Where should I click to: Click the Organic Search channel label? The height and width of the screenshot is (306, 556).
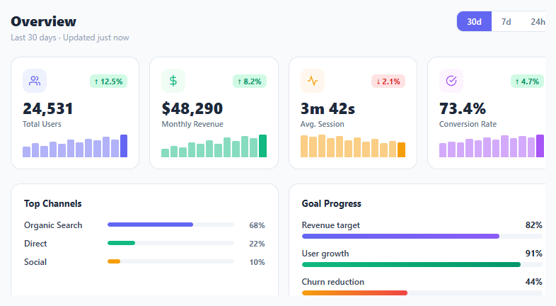click(x=53, y=225)
